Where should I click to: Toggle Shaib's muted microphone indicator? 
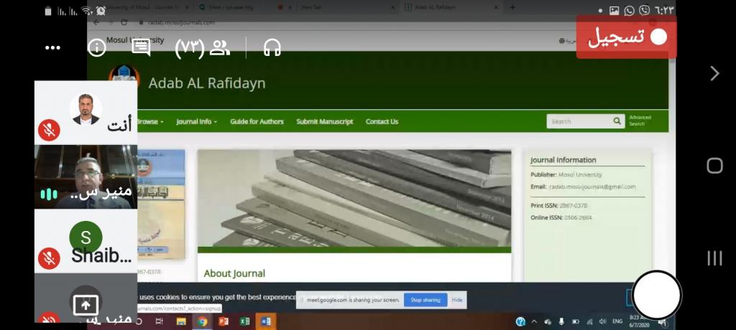(49, 258)
